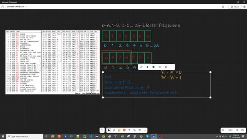
Task: Click the '3' cell in frequency array
Action: point(106,36)
